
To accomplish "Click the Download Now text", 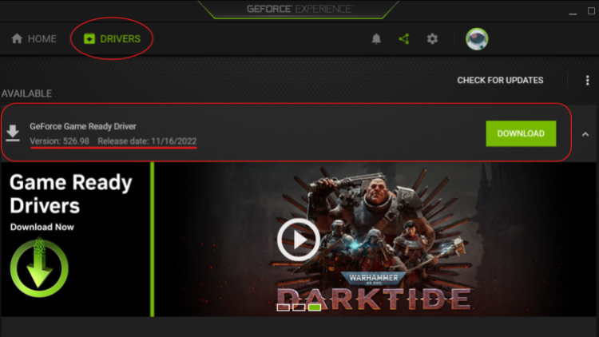I will click(x=42, y=227).
